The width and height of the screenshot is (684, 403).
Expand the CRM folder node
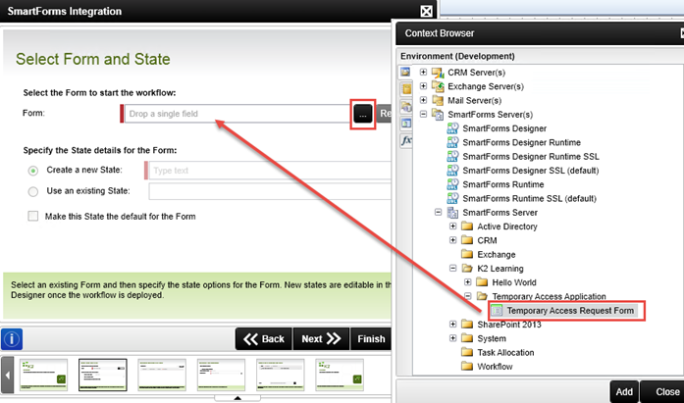[452, 240]
